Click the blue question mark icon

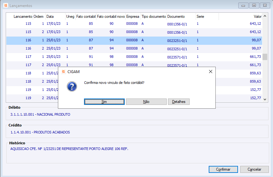[x=72, y=86]
